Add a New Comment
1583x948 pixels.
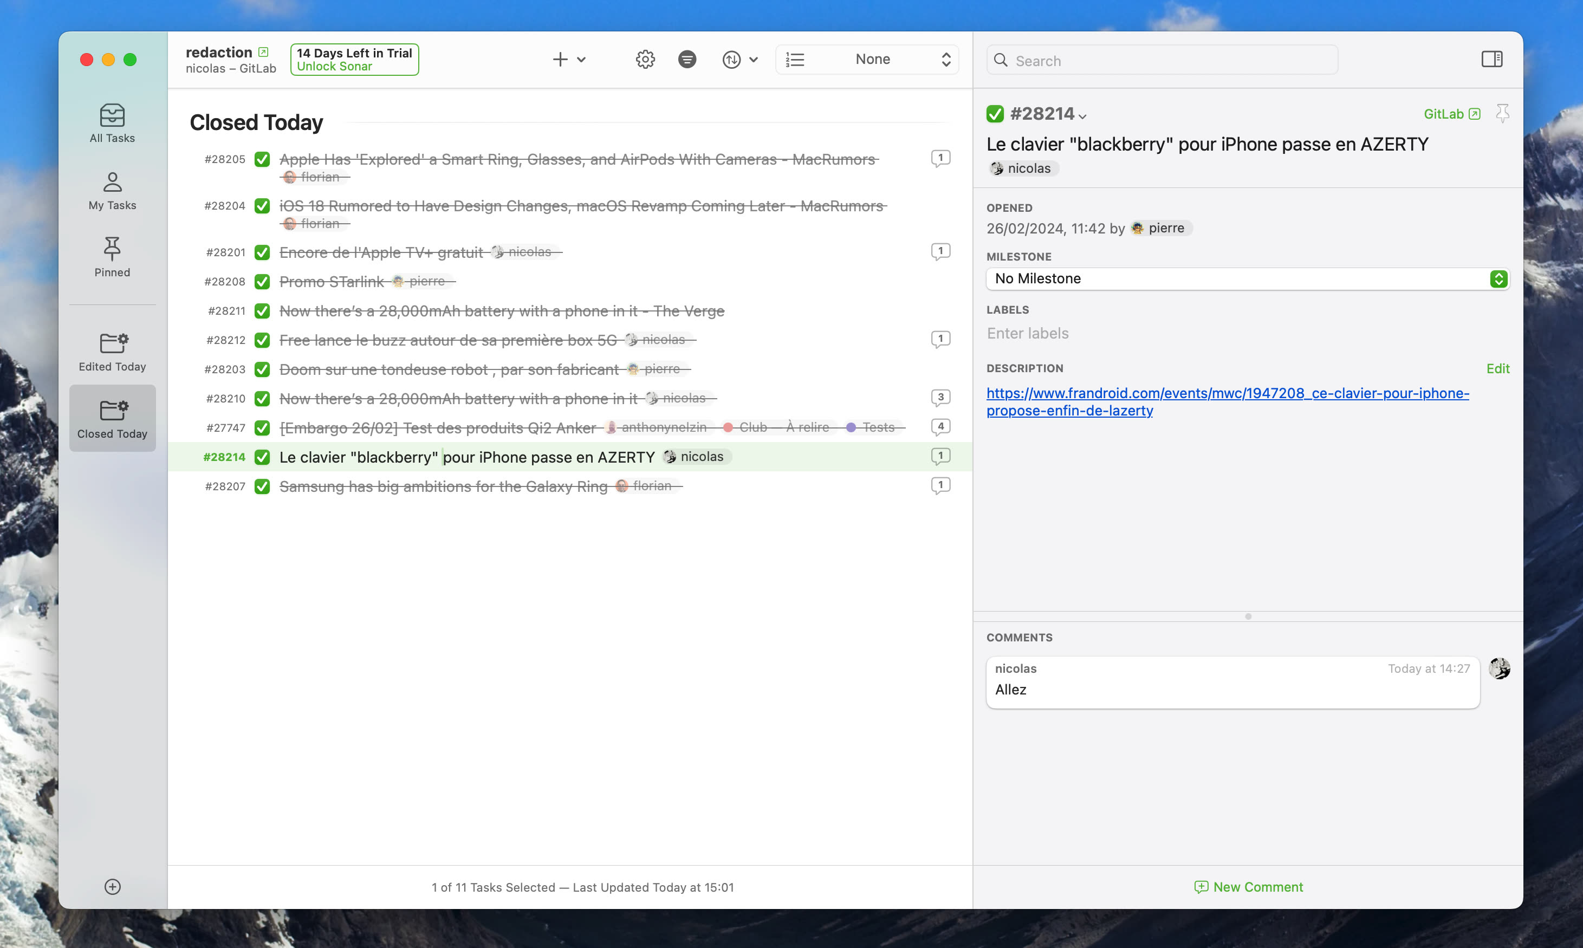click(1248, 887)
